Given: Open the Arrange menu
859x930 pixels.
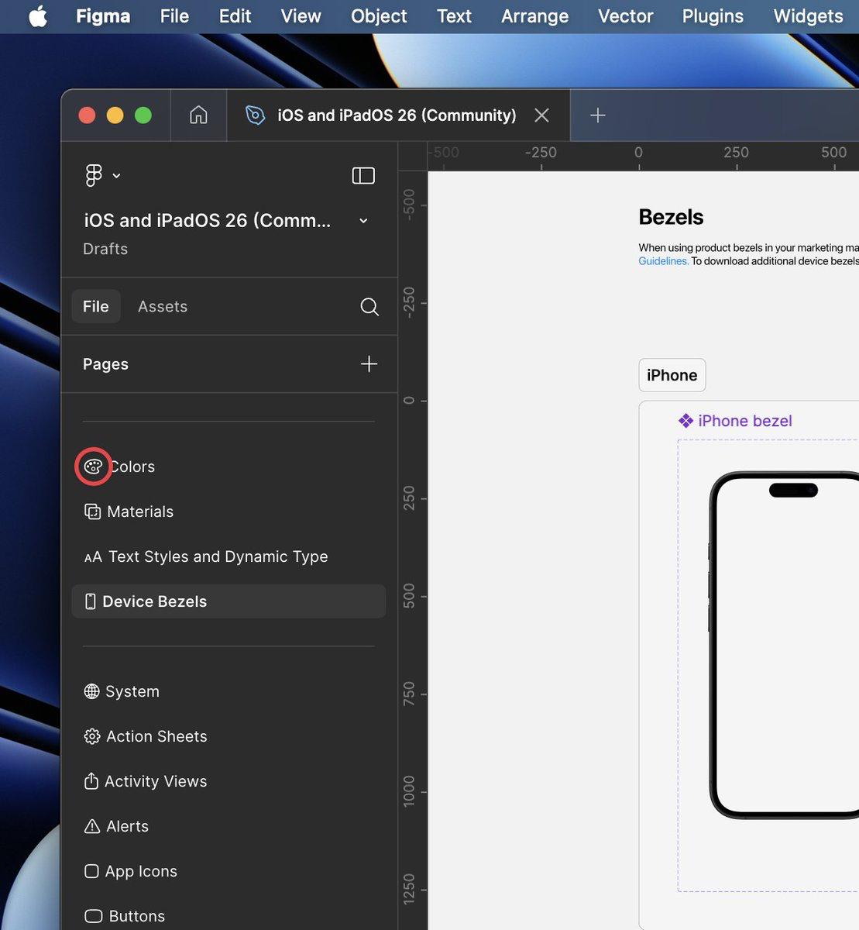Looking at the screenshot, I should click(x=534, y=16).
